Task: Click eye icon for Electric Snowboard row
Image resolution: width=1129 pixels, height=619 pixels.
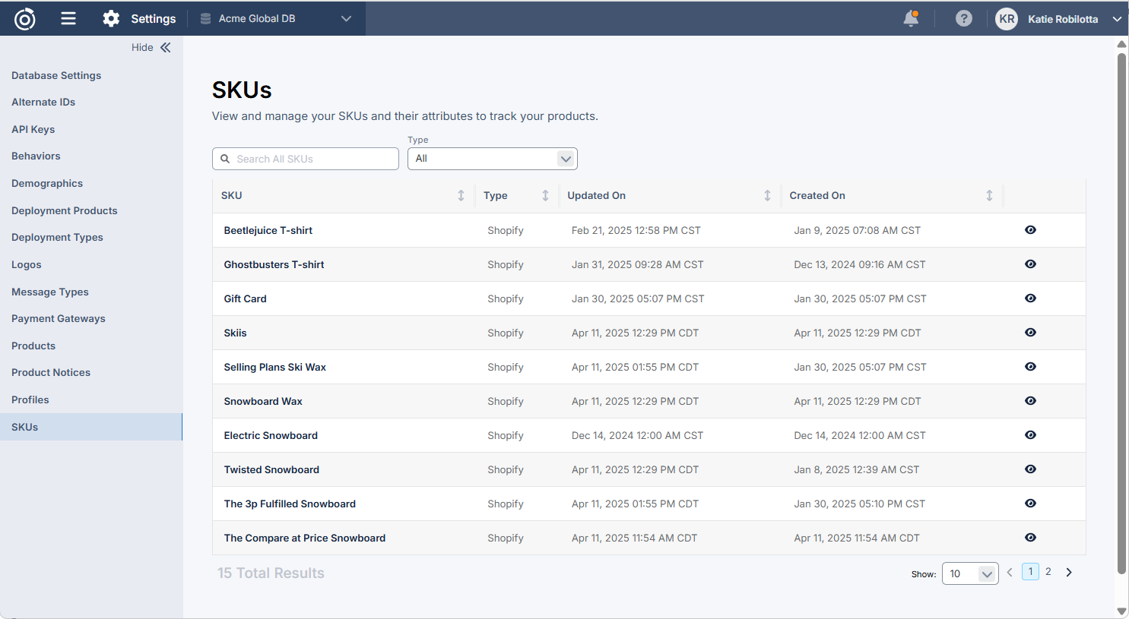Action: (x=1030, y=435)
